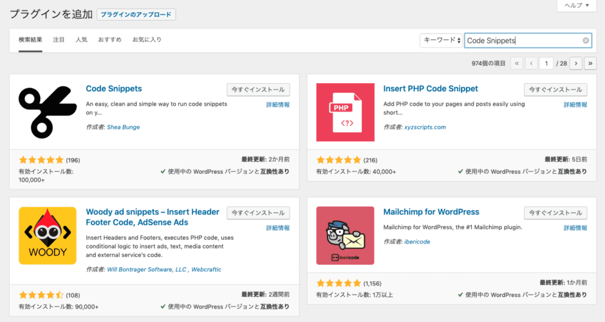The image size is (605, 322).
Task: Click 有効インストール数: 1万以上 text
Action: 355,294
